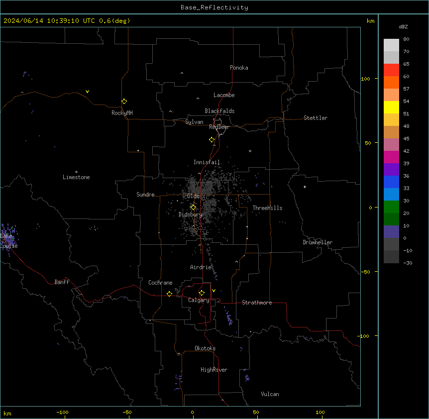Click the light gray 80 dBZ swatch
Screen dimensions: 429x419
[391, 45]
